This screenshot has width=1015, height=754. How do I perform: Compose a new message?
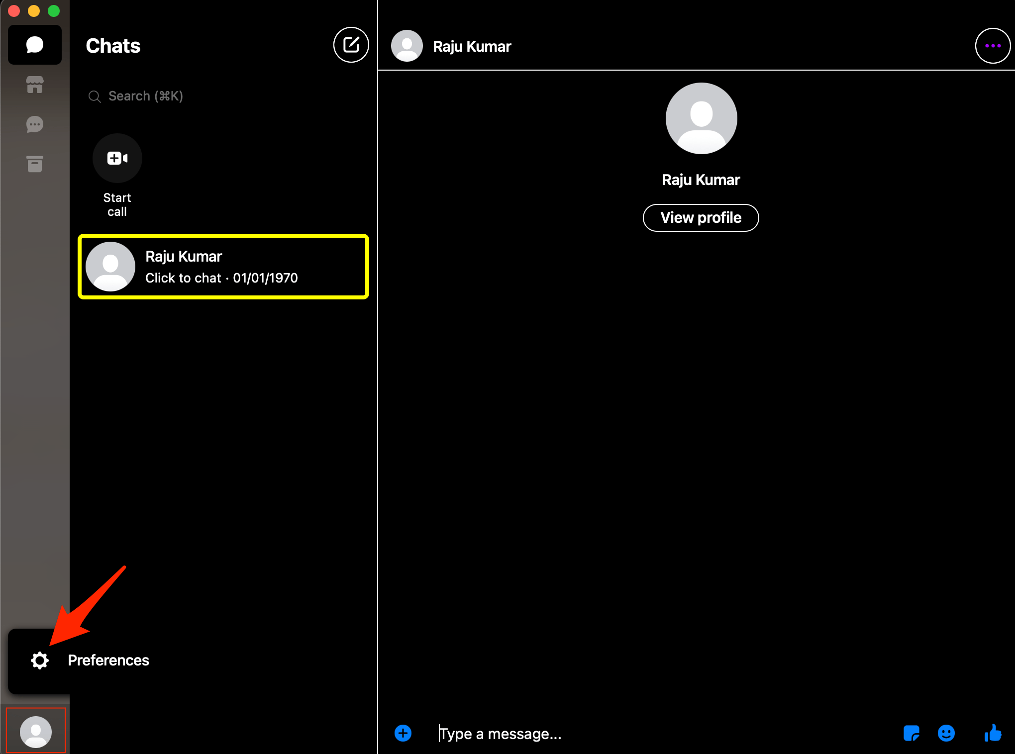pos(351,45)
